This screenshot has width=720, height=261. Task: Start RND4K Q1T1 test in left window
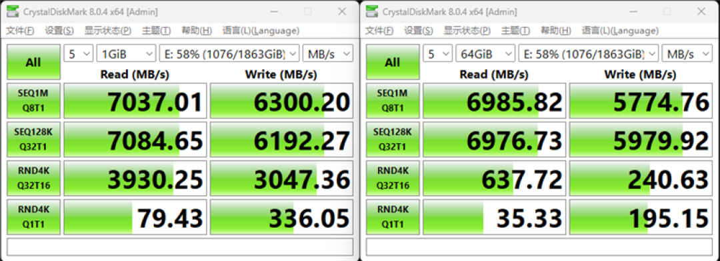coord(33,217)
